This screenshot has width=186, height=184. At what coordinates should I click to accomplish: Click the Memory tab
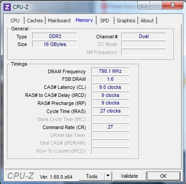[x=84, y=20]
